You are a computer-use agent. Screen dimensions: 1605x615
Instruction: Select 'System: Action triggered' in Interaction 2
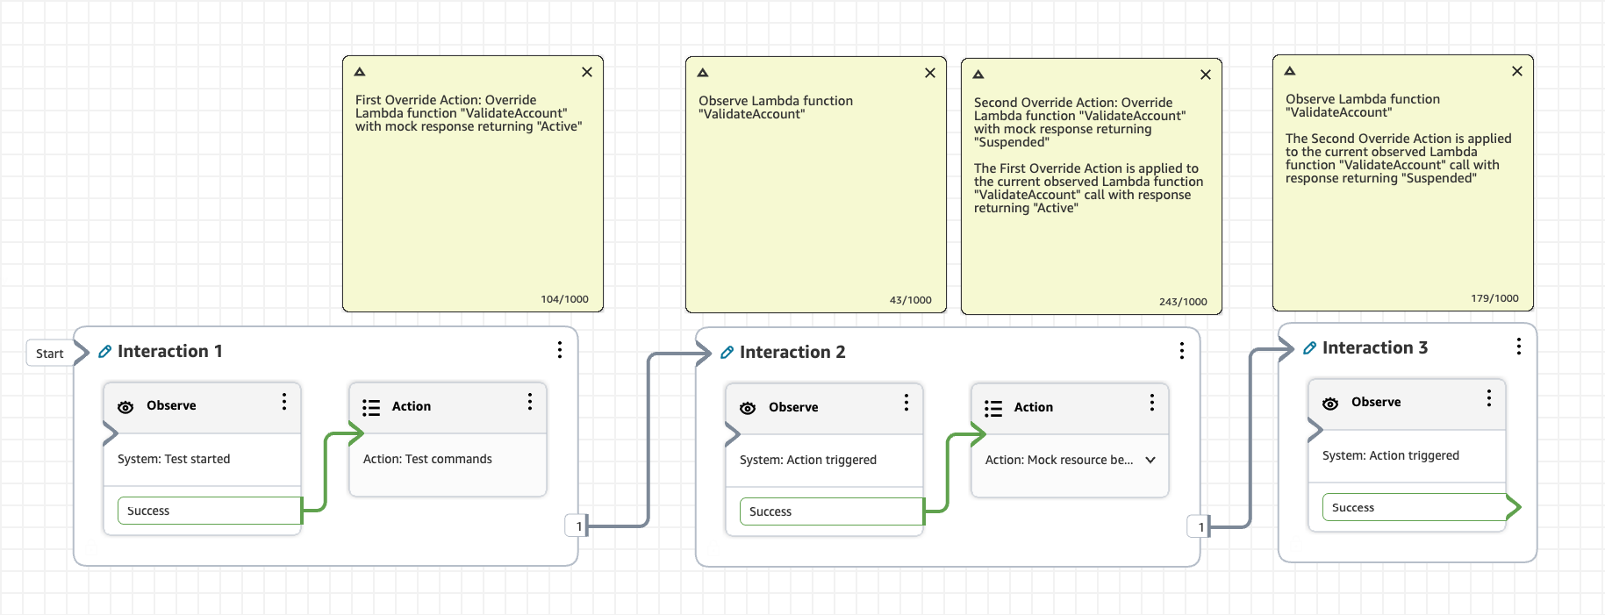coord(808,460)
